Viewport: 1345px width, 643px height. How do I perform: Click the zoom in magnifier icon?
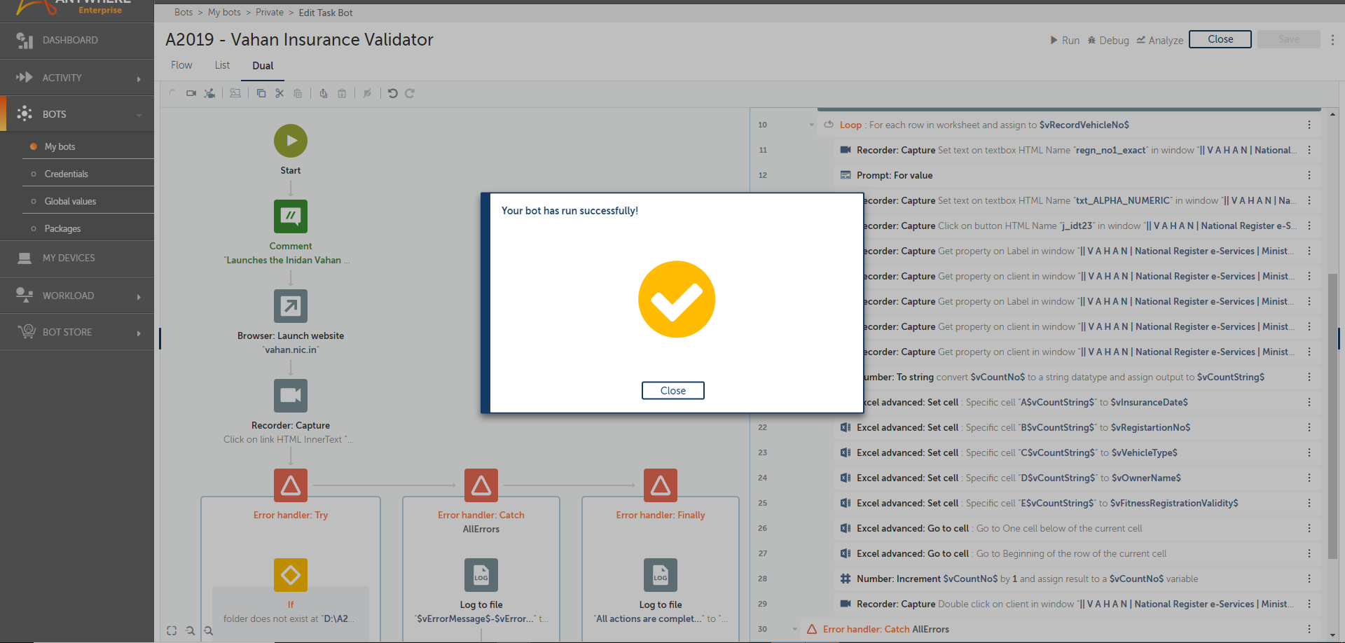click(x=208, y=630)
